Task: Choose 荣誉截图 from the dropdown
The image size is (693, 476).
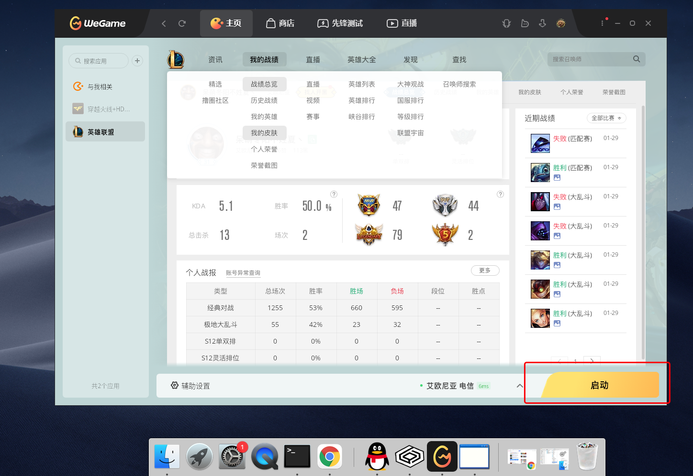Action: point(264,165)
